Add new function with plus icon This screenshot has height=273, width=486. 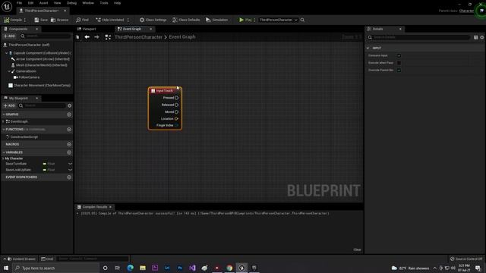pos(69,130)
